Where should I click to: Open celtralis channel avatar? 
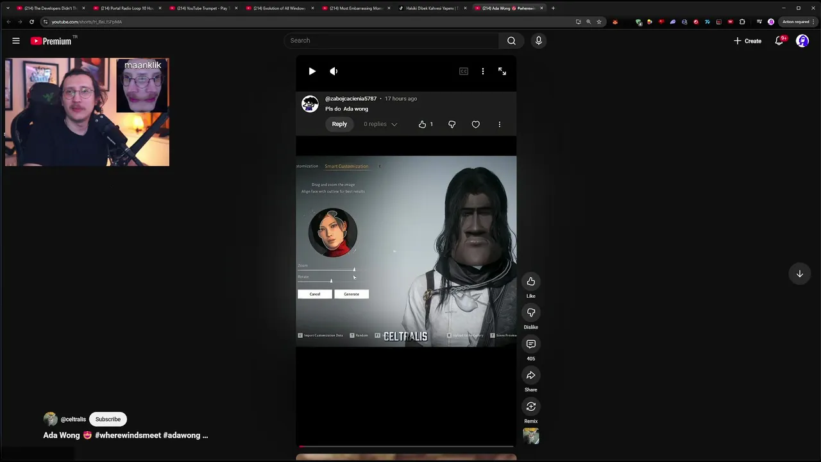click(x=50, y=419)
